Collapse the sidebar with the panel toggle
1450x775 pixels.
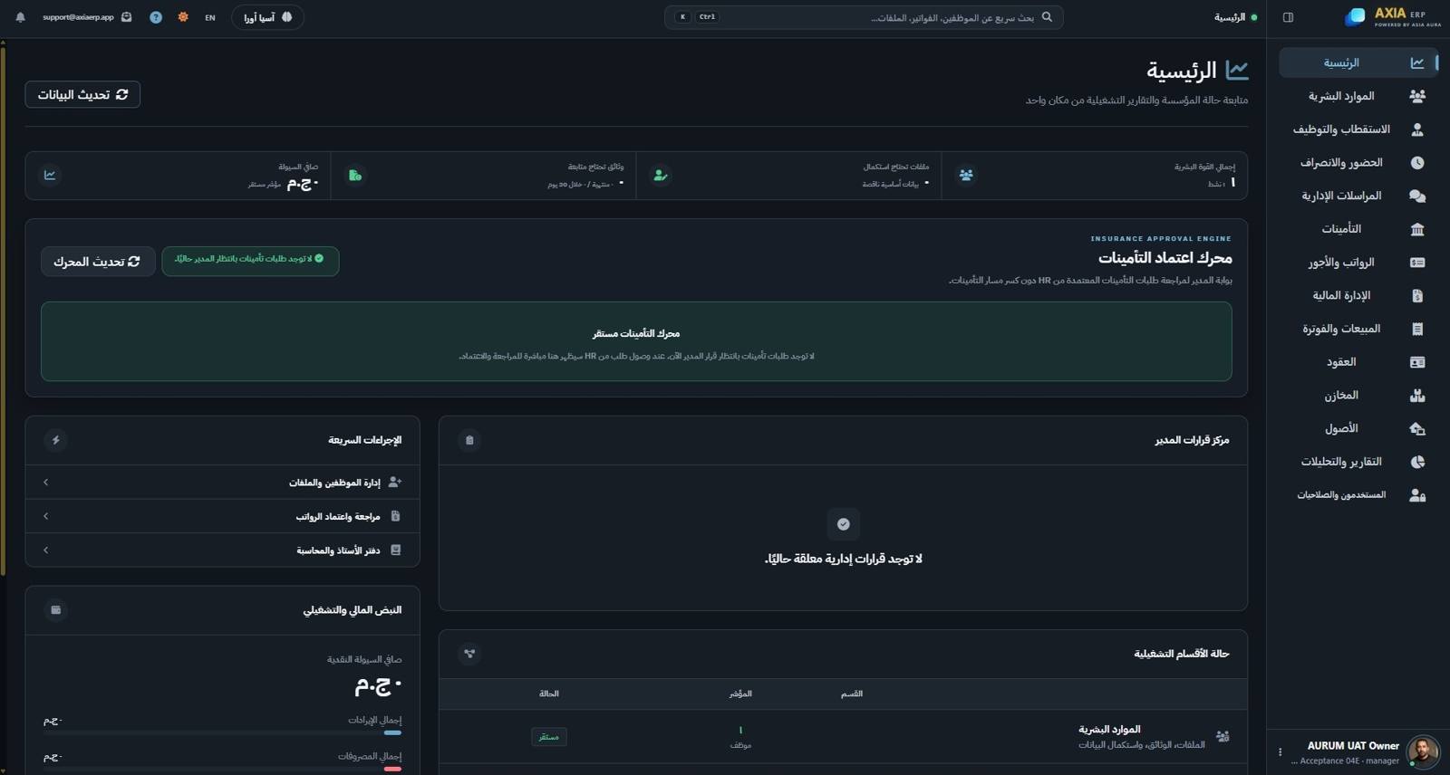click(x=1288, y=17)
